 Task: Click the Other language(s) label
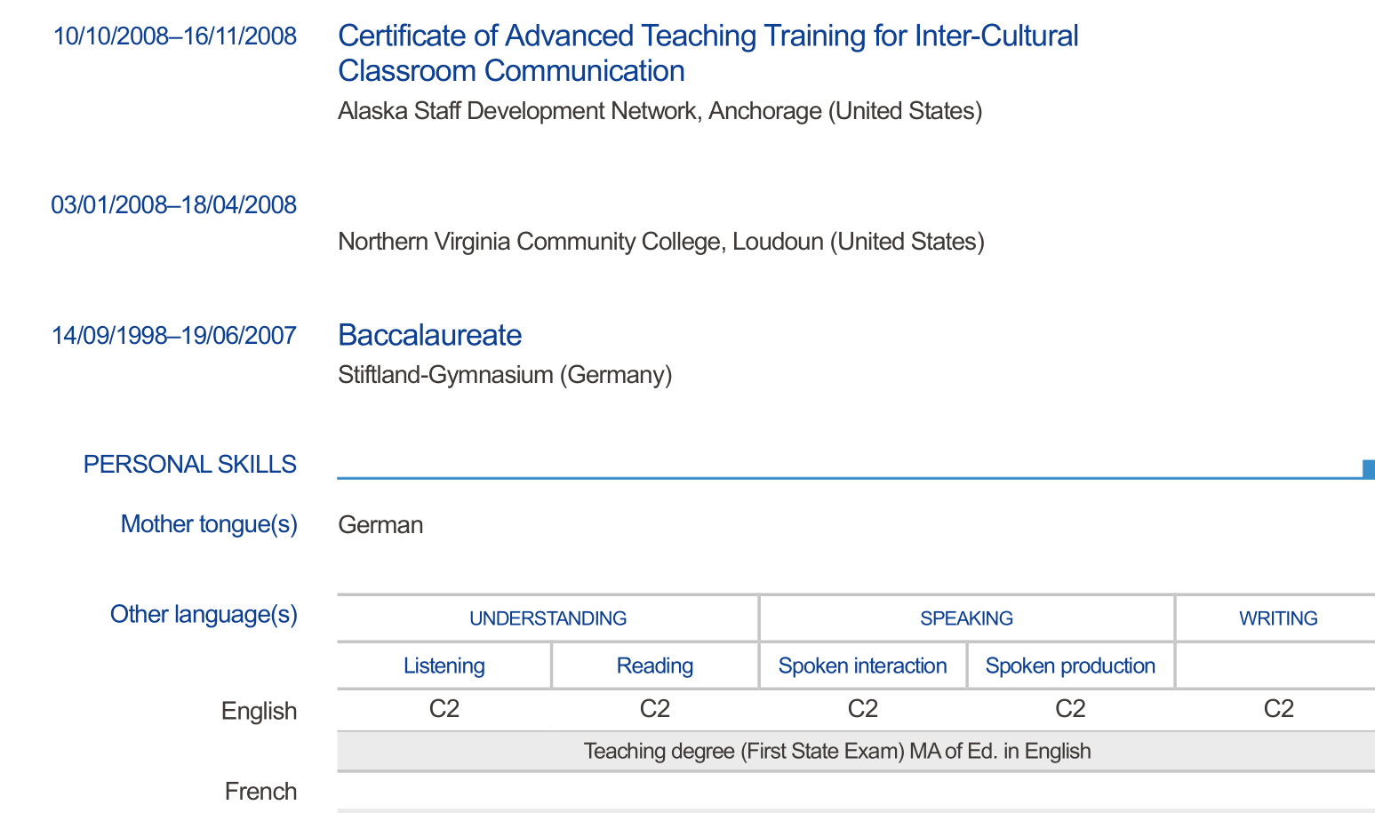tap(204, 615)
